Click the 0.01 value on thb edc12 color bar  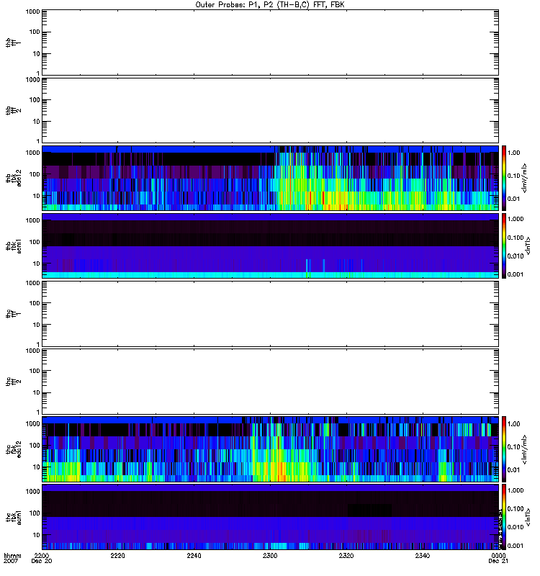pos(513,199)
